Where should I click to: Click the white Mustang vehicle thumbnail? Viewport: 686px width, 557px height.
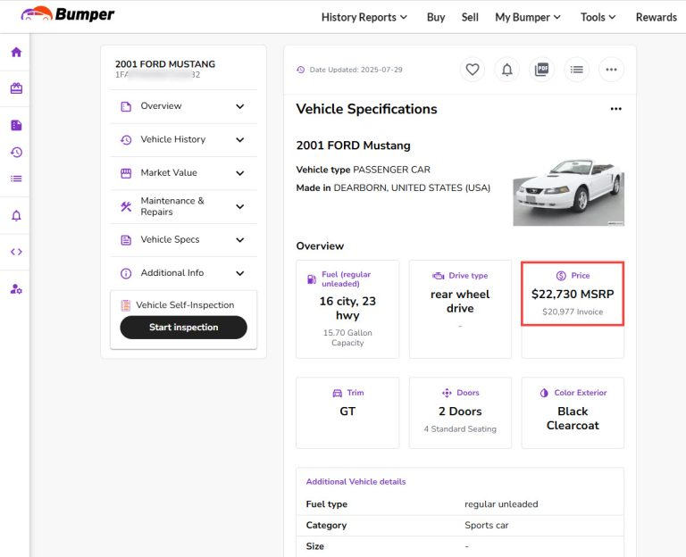tap(568, 191)
